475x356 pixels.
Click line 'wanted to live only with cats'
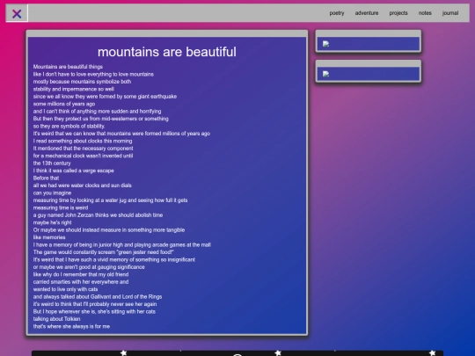click(65, 289)
